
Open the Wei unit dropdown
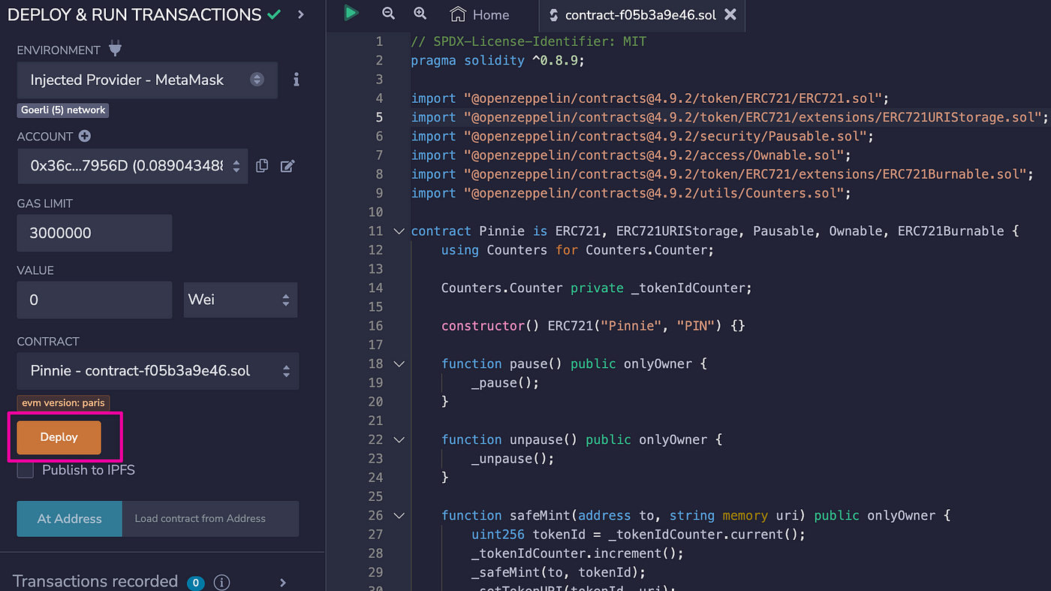pos(240,300)
